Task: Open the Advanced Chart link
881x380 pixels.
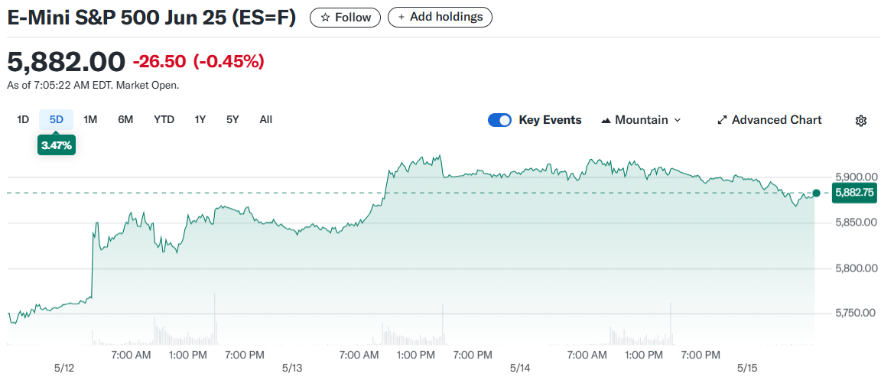Action: point(770,120)
